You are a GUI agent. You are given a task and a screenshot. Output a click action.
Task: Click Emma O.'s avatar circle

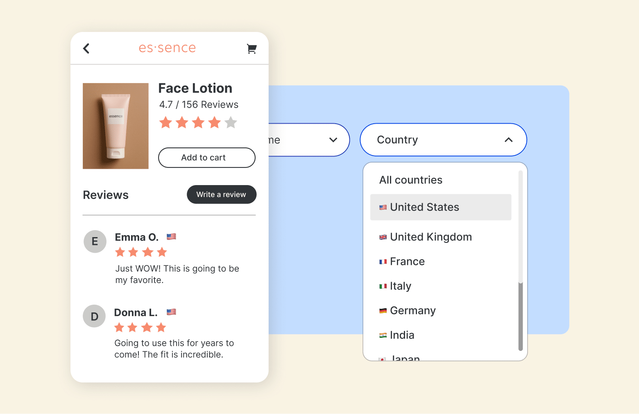pyautogui.click(x=95, y=242)
